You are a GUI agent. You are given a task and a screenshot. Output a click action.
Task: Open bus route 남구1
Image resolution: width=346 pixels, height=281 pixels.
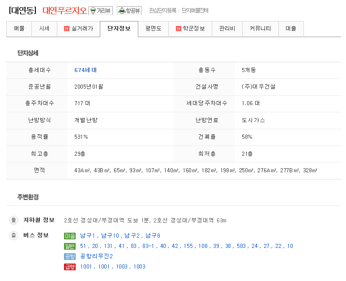87,236
